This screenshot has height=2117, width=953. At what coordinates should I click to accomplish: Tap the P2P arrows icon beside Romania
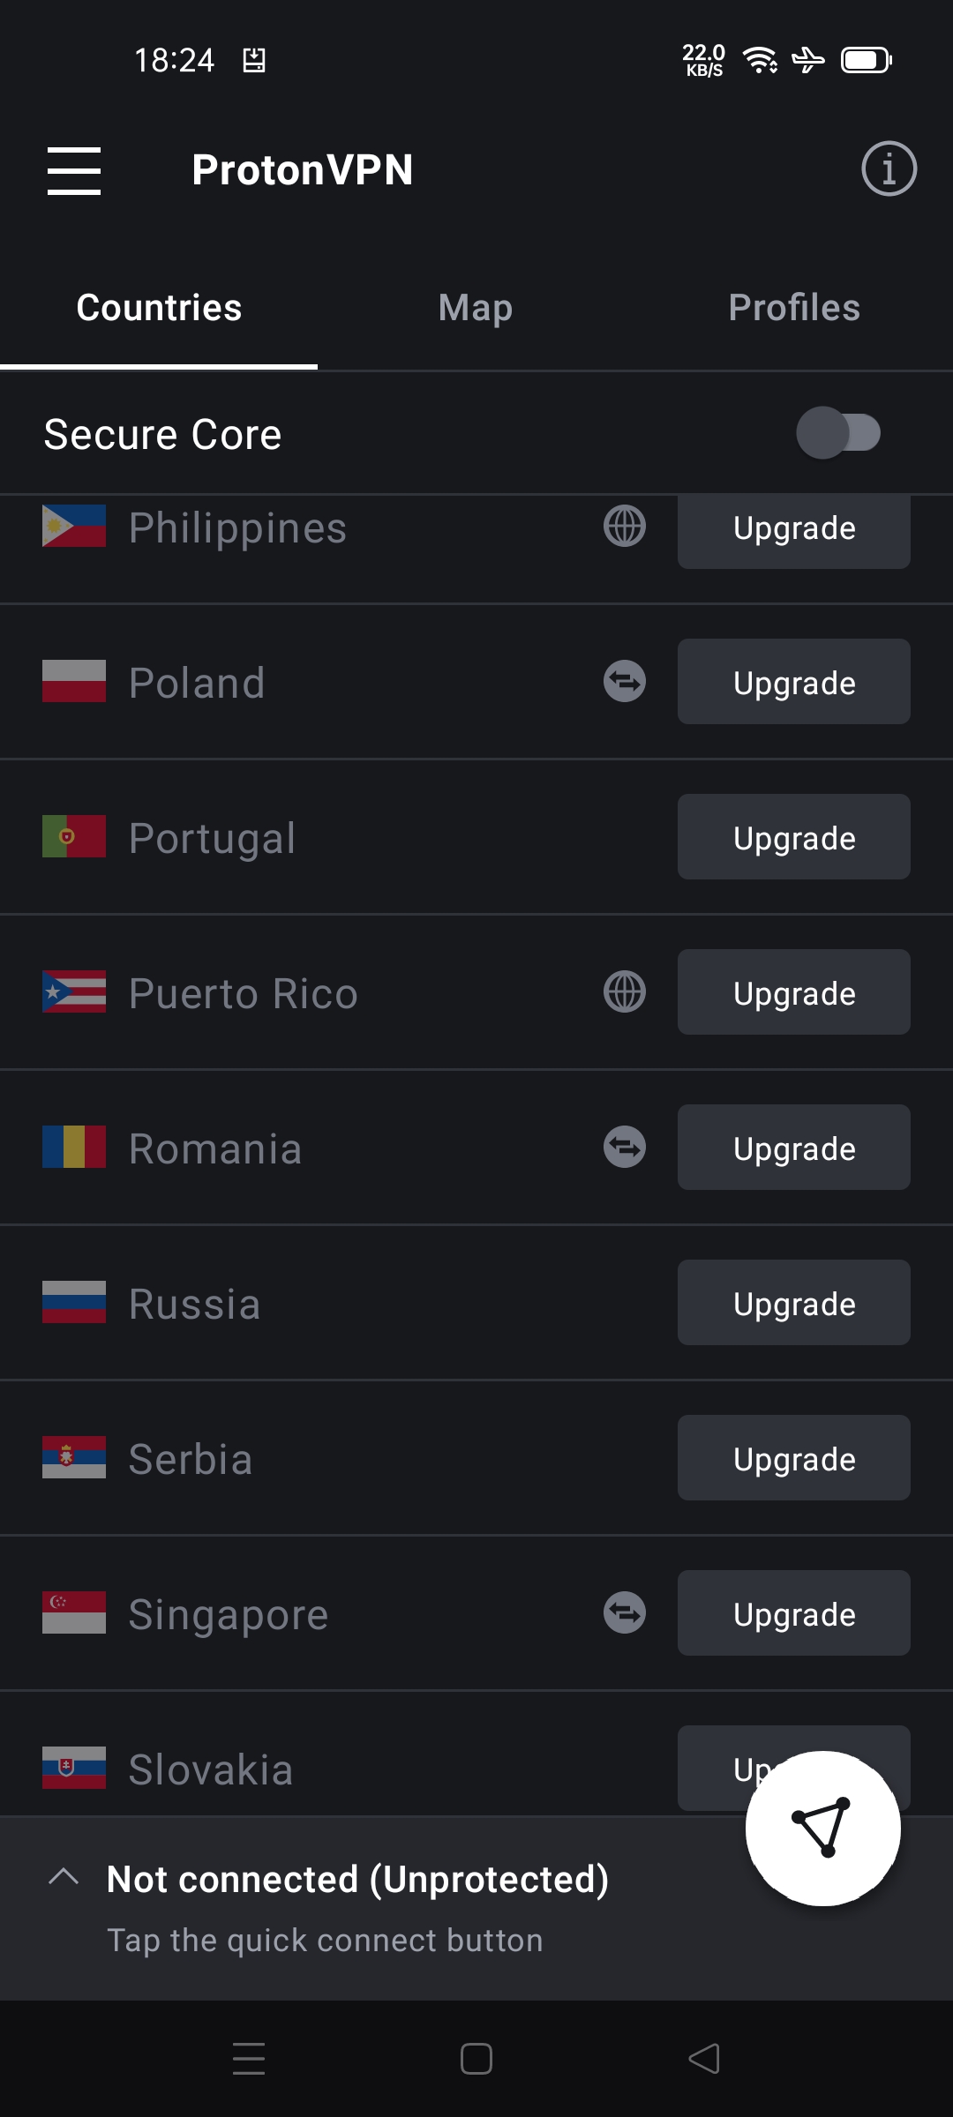625,1148
